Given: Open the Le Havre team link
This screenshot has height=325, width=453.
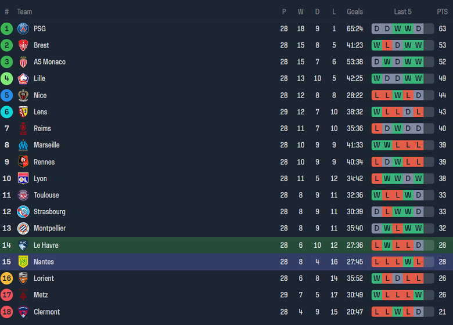Looking at the screenshot, I should pos(46,245).
